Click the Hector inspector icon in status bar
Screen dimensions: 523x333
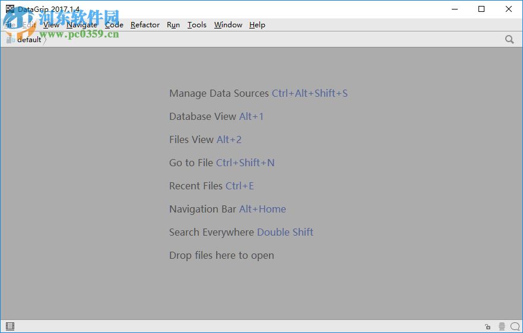[502, 326]
